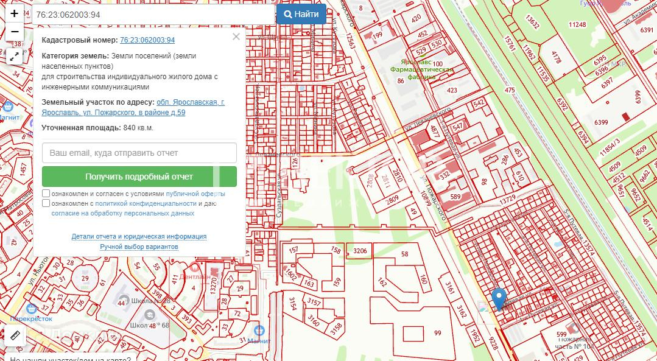Click the Школа № 68 school icon
The height and width of the screenshot is (361, 657).
(x=149, y=315)
